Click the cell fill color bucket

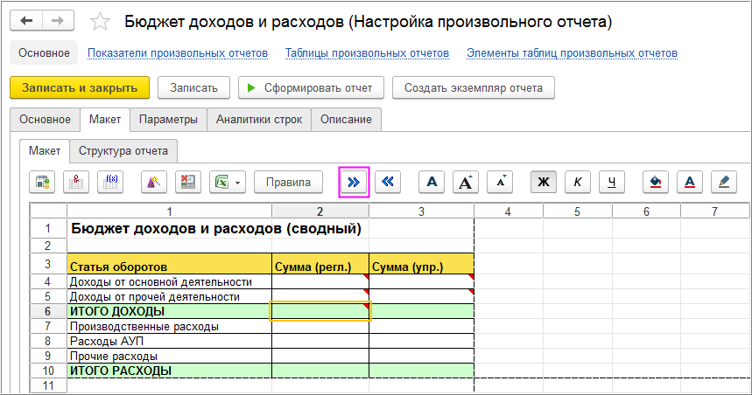click(656, 182)
